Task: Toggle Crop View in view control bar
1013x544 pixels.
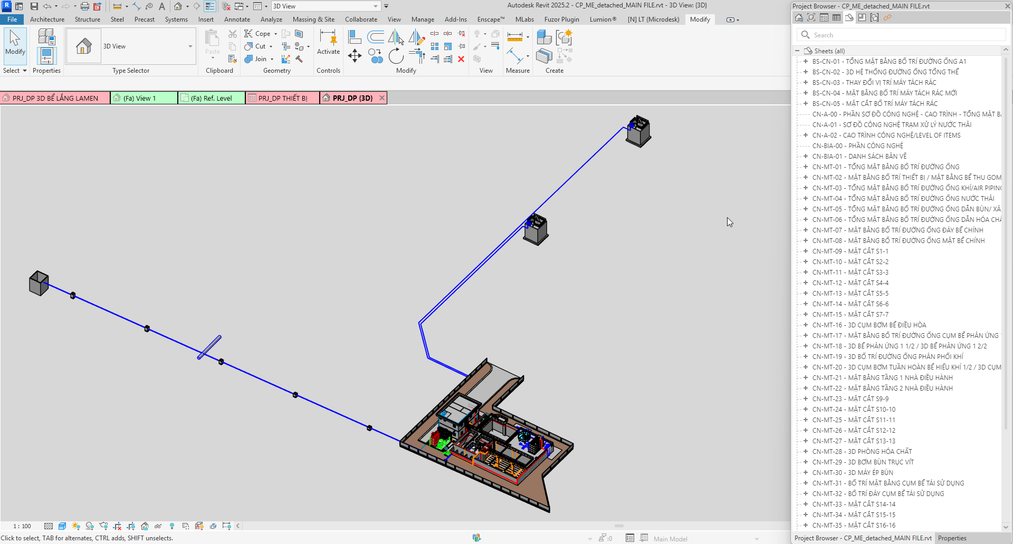Action: [117, 526]
